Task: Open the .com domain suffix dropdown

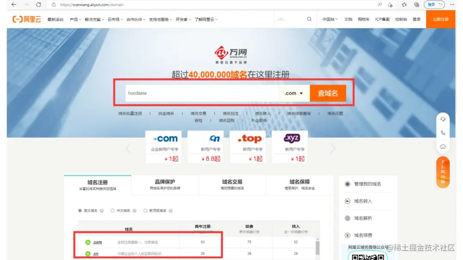Action: click(294, 93)
